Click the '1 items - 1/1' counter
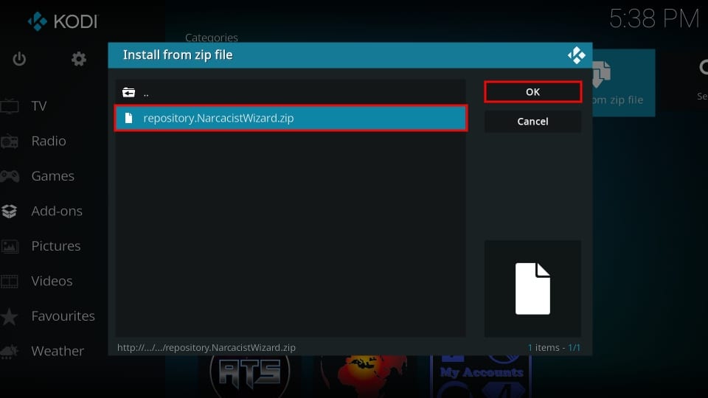This screenshot has width=708, height=398. (x=554, y=347)
